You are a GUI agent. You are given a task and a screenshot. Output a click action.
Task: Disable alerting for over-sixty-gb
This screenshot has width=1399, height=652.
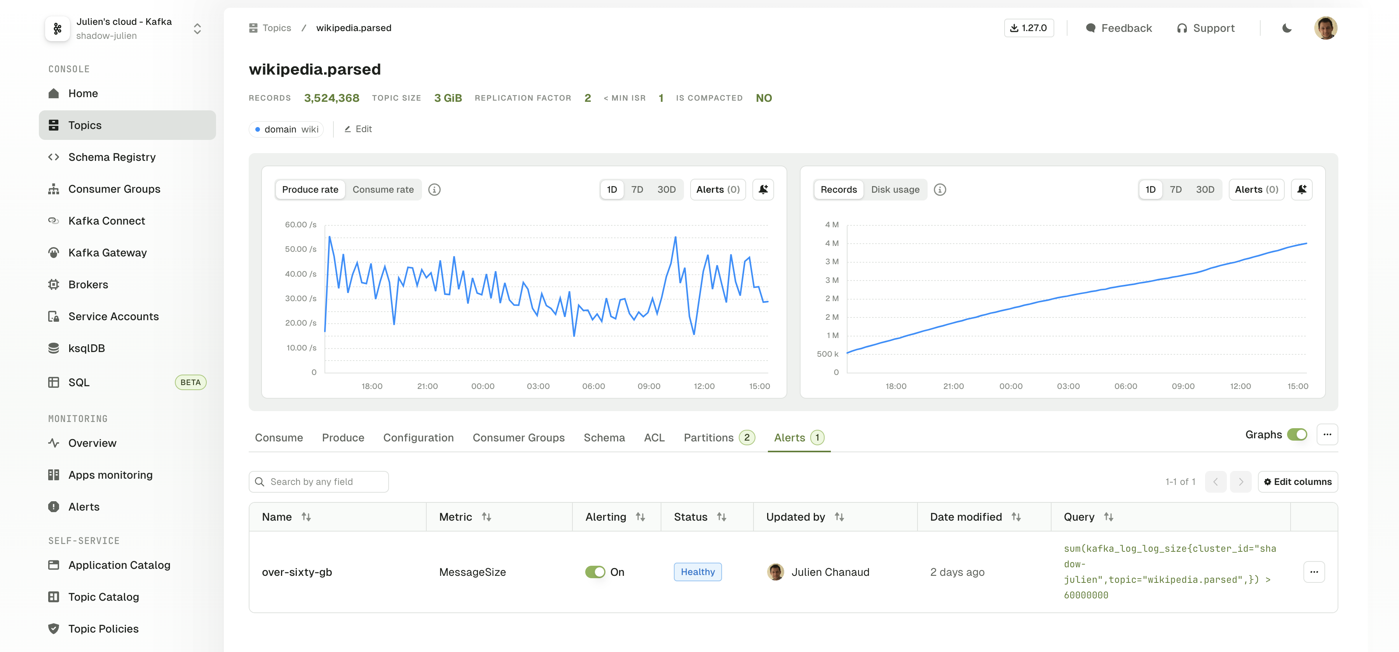point(595,572)
